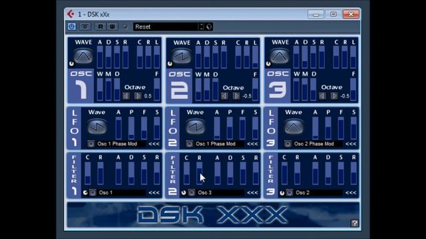Change the LFO 3 wave shape button

[294, 127]
